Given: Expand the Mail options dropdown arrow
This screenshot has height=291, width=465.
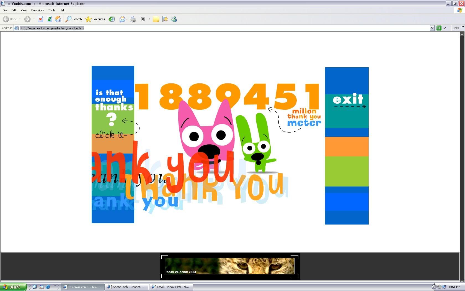Looking at the screenshot, I should pyautogui.click(x=127, y=19).
